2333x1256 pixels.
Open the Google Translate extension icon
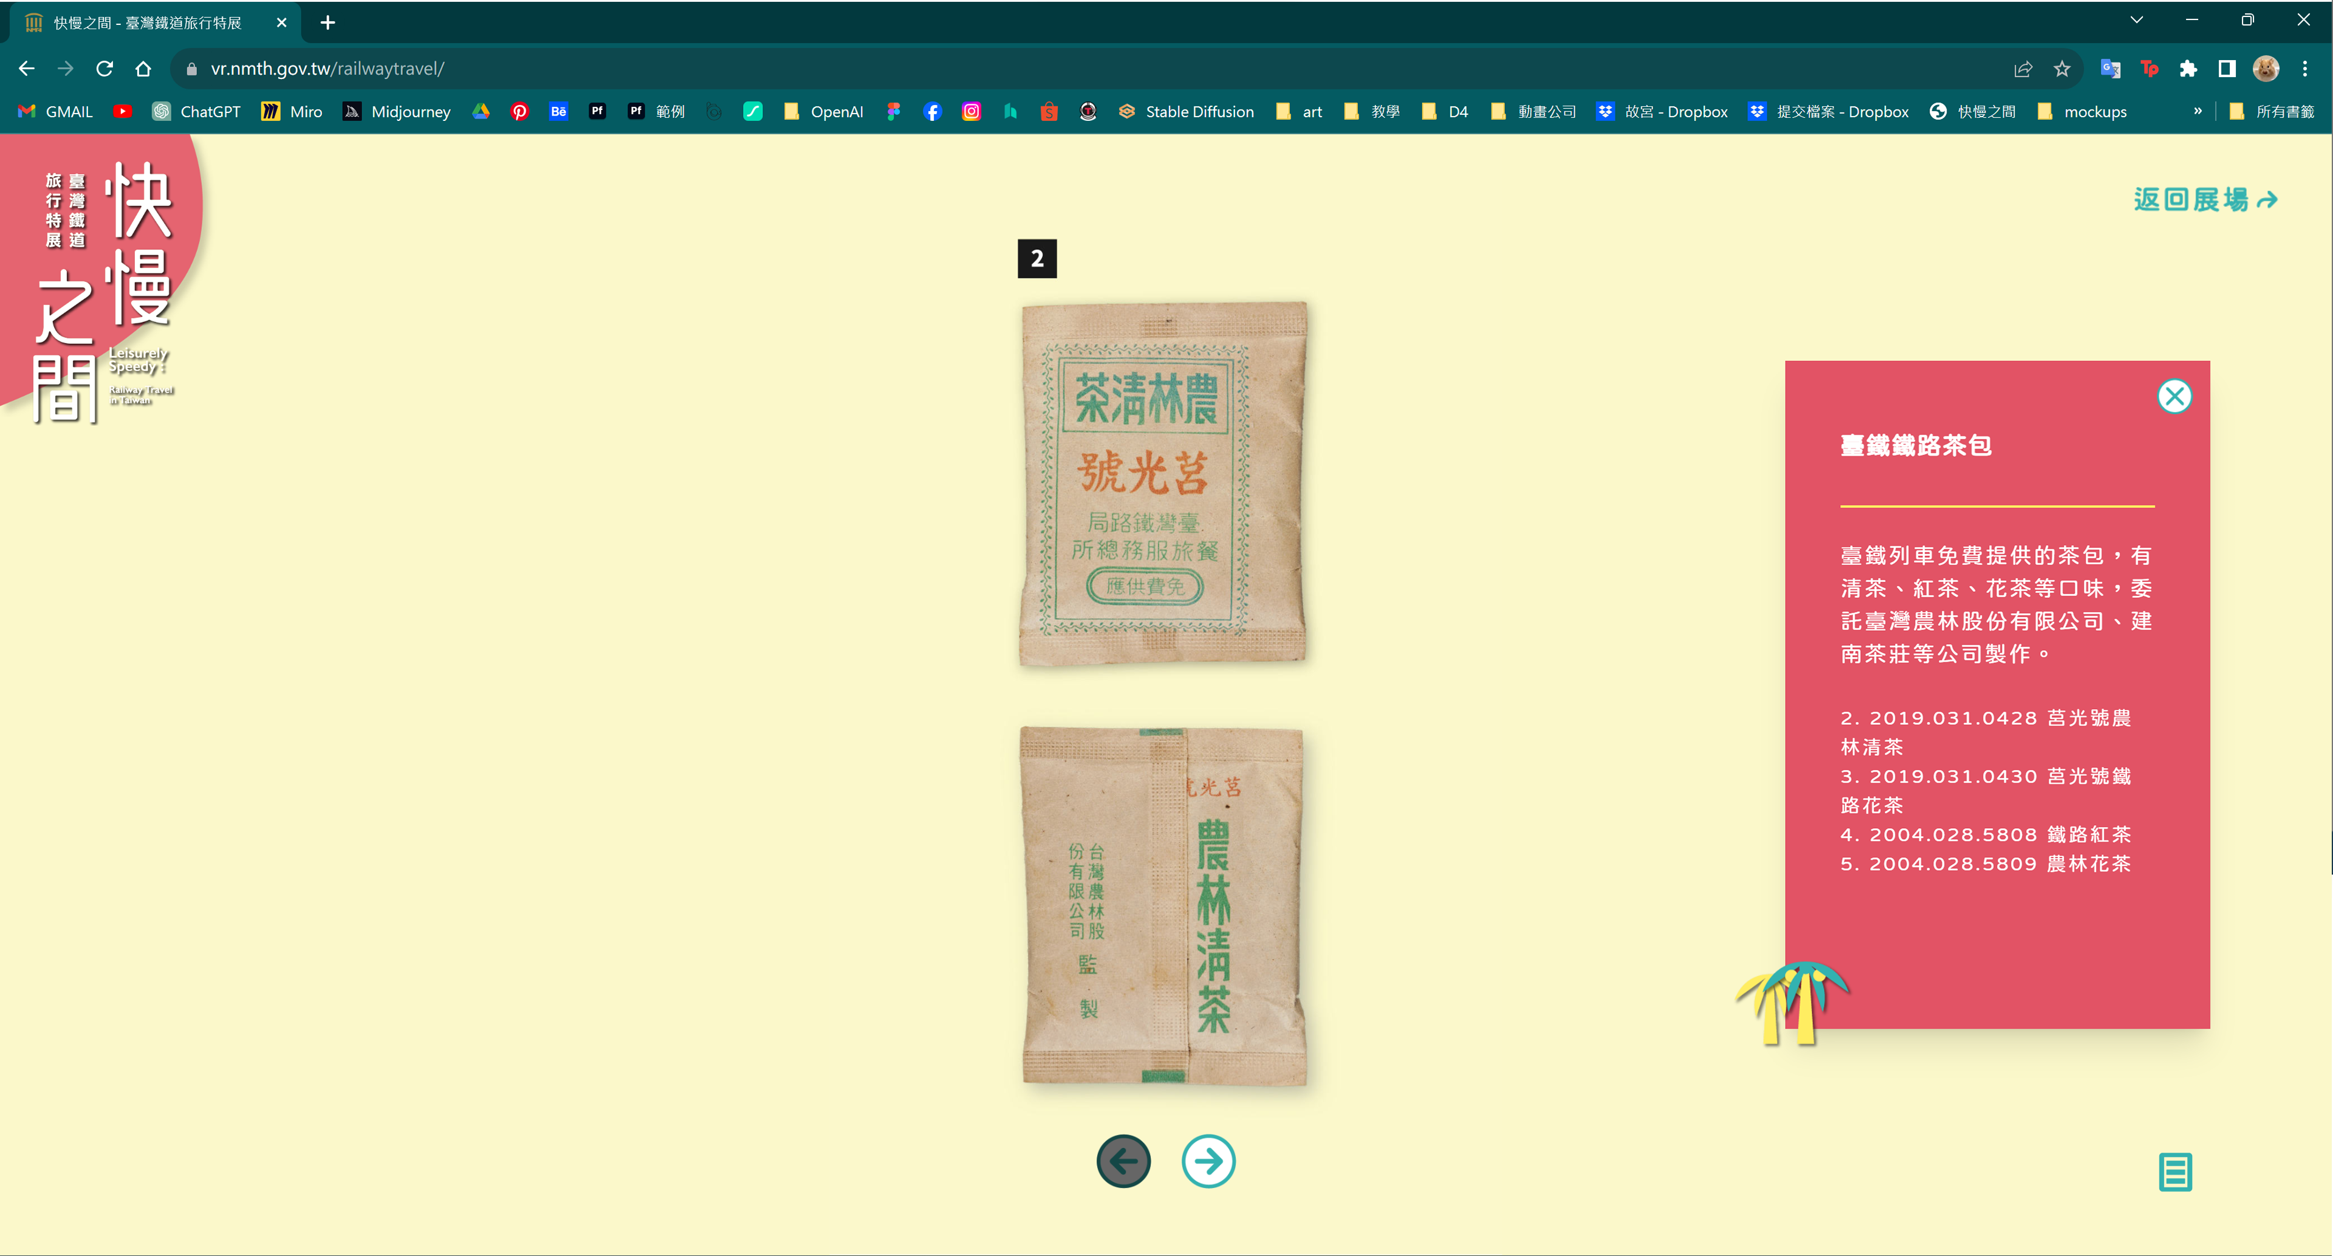point(2110,69)
